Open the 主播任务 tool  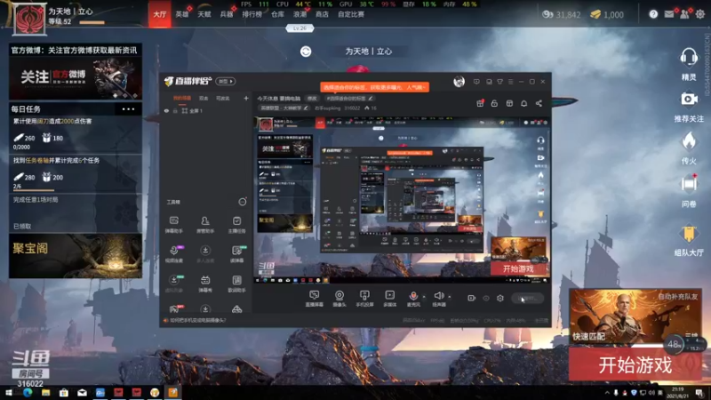236,225
